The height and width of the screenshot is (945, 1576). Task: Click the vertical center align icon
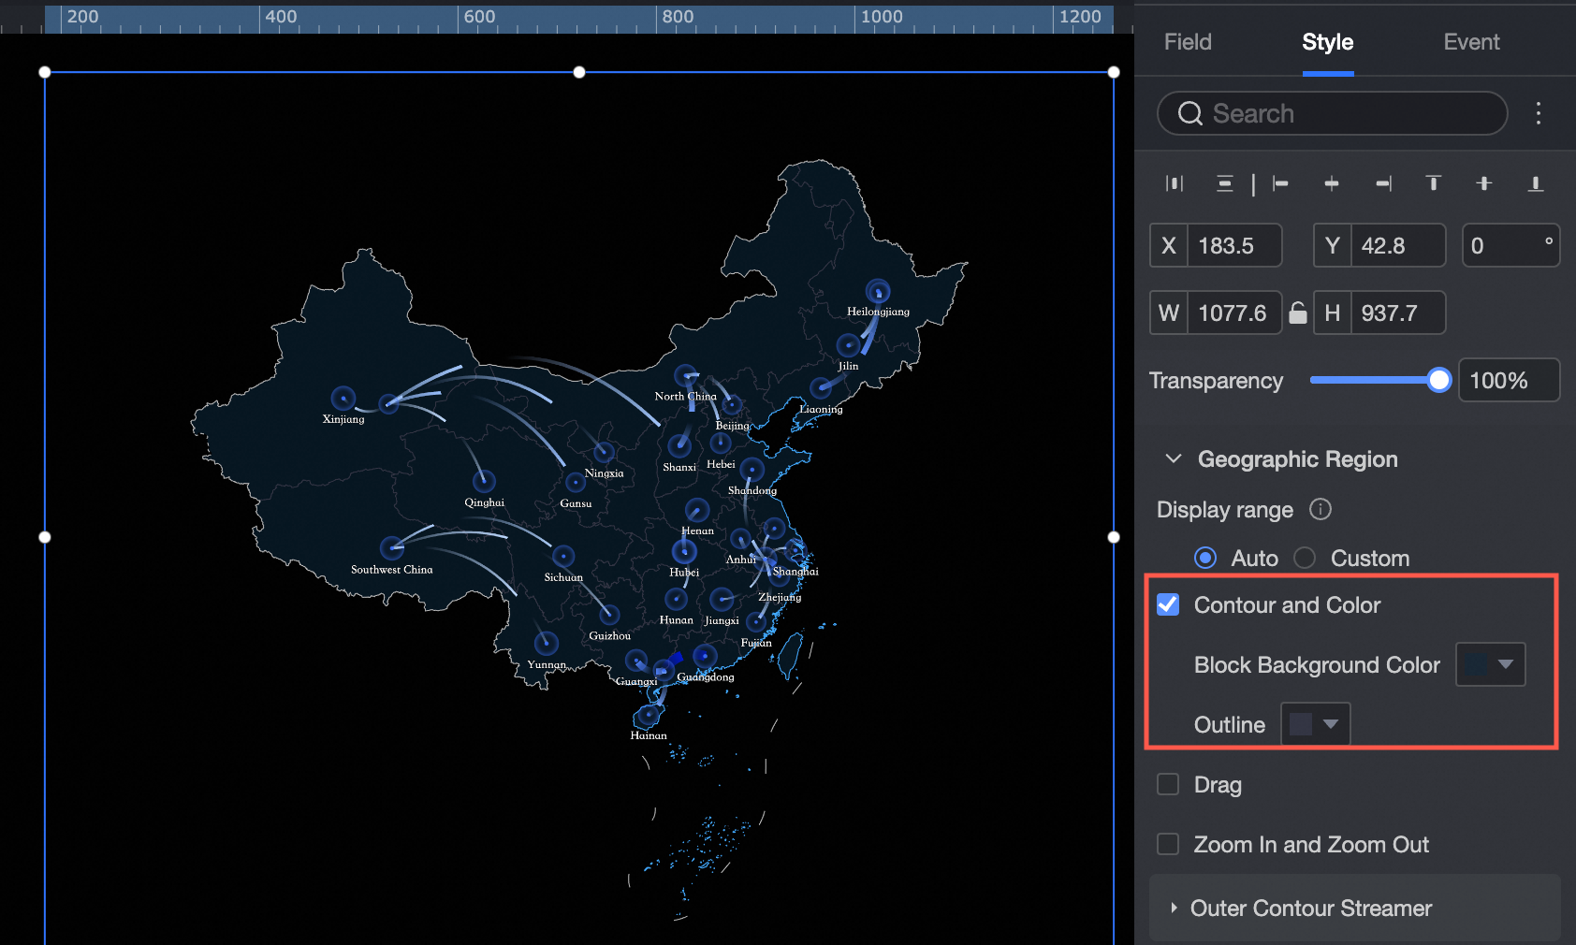1484,183
